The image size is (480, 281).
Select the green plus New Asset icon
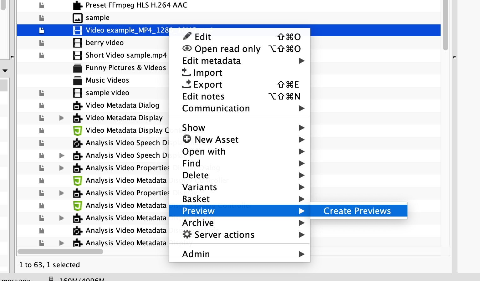pos(186,139)
